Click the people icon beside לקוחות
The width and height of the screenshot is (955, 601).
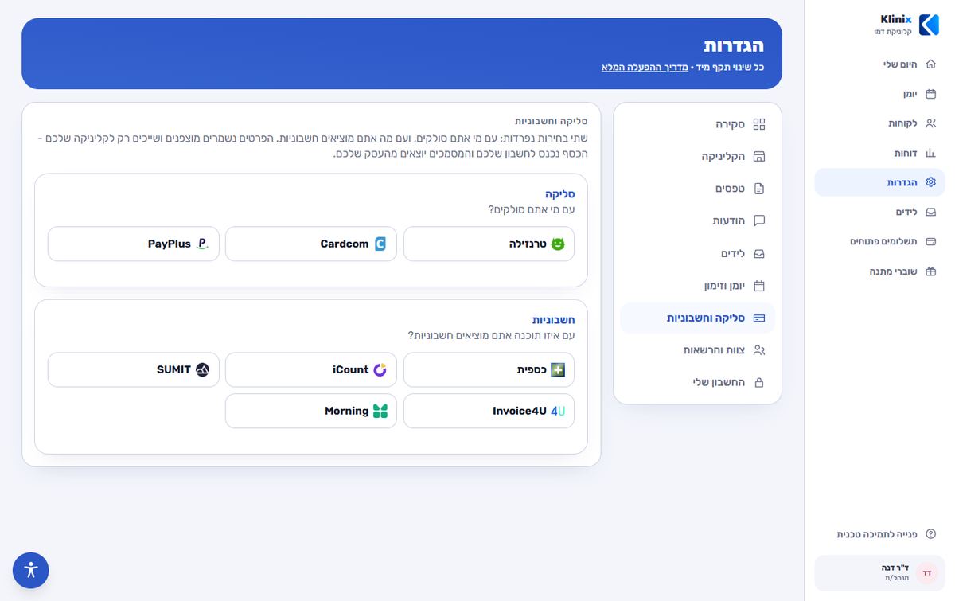tap(931, 123)
